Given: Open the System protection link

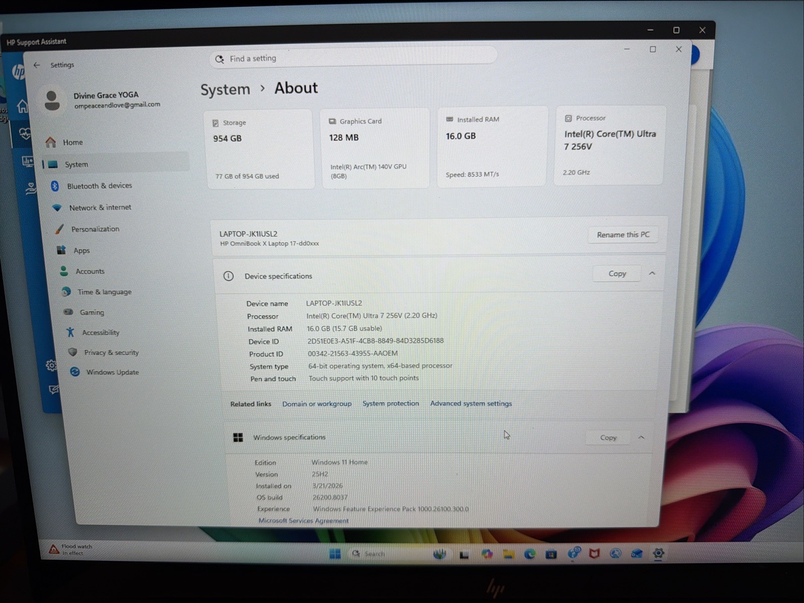Looking at the screenshot, I should (391, 403).
